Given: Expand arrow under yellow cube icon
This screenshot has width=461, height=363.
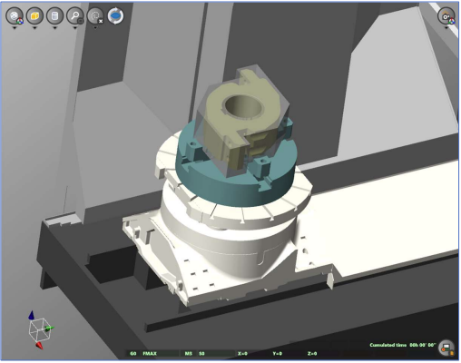Looking at the screenshot, I should (34, 28).
